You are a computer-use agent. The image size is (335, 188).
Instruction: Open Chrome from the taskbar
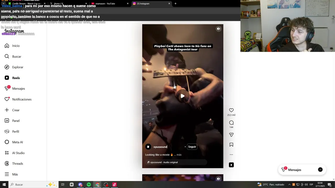98,185
